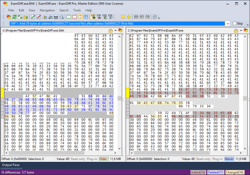Toggle the highlighted first filter funnel icon
This screenshot has height=175, width=250.
click(93, 17)
